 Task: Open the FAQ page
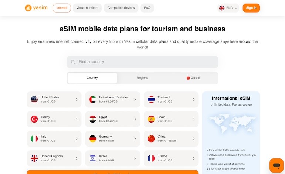click(147, 8)
